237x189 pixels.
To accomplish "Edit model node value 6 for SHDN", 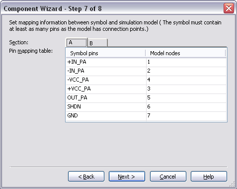I will 186,107.
